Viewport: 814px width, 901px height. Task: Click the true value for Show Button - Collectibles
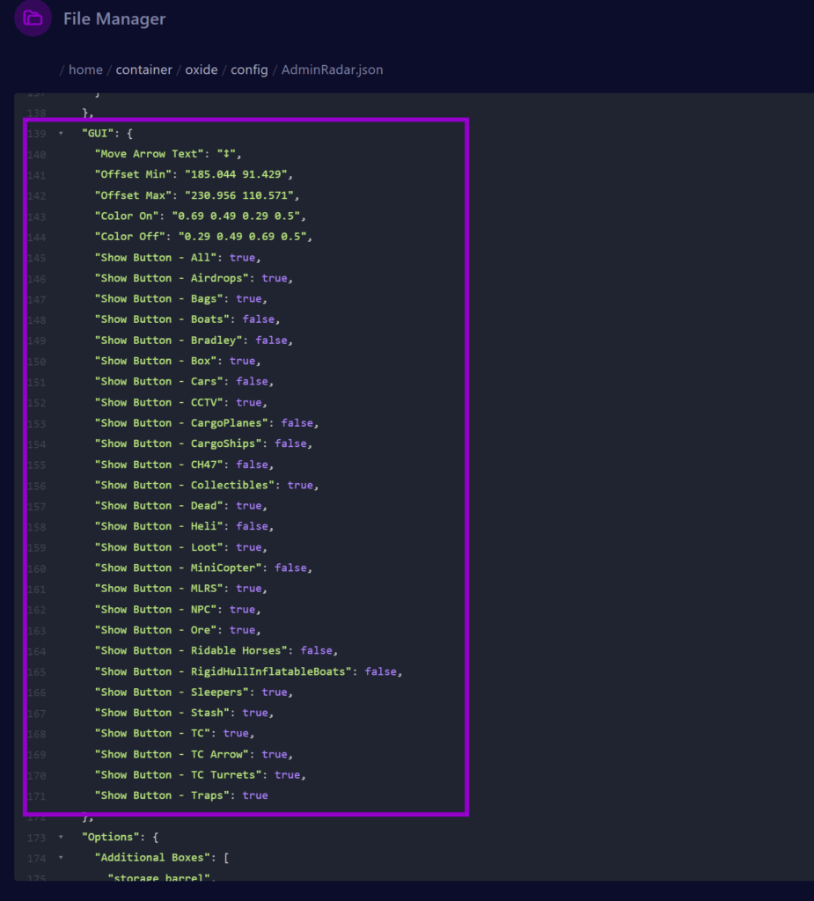[x=300, y=485]
